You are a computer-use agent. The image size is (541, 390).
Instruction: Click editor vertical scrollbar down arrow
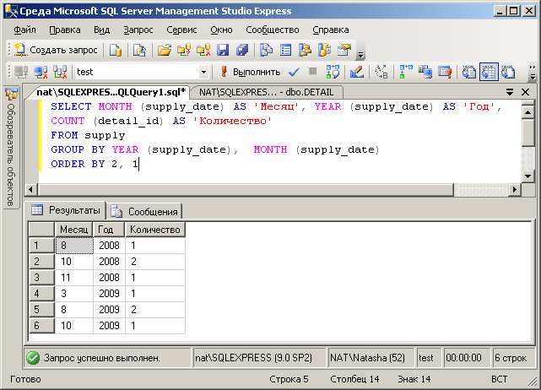pos(527,176)
